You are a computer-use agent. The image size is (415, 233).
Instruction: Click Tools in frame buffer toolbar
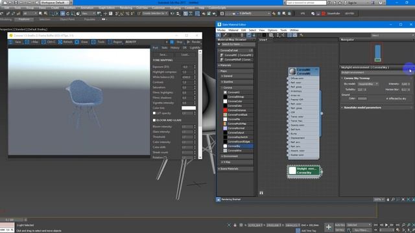click(98, 42)
